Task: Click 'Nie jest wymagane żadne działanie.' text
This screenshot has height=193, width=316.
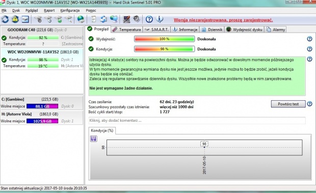Action: pyautogui.click(x=121, y=88)
